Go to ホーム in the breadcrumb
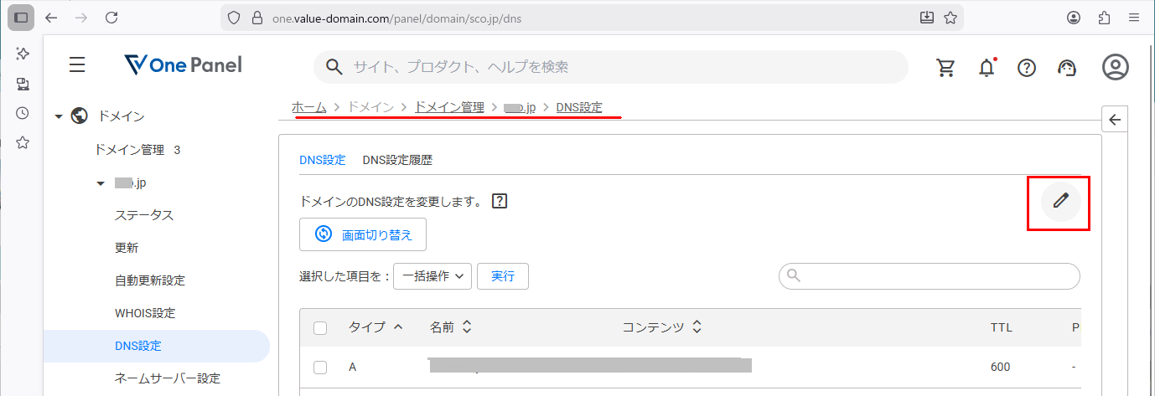The height and width of the screenshot is (396, 1155). (309, 107)
